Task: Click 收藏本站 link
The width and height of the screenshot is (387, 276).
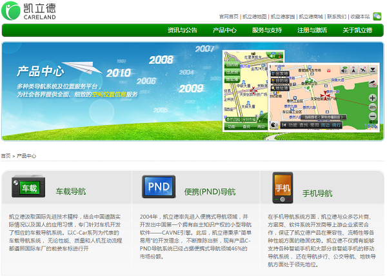Action: coord(360,17)
